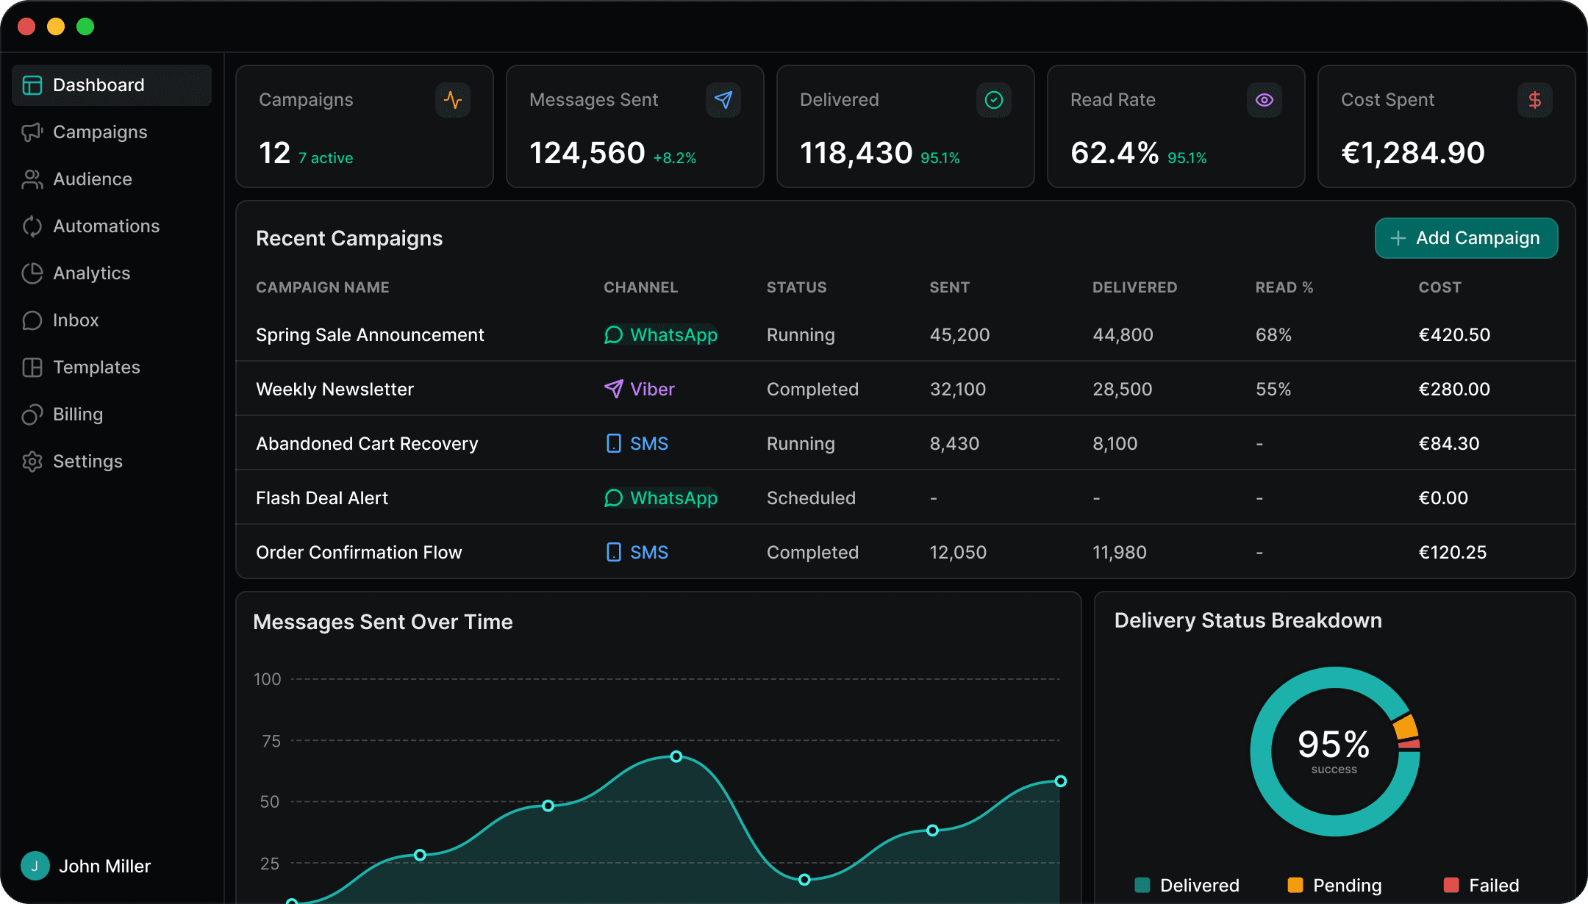Open Settings from the sidebar
This screenshot has width=1588, height=904.
click(x=112, y=462)
